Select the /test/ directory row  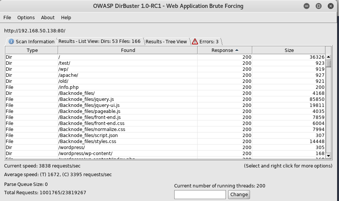165,63
